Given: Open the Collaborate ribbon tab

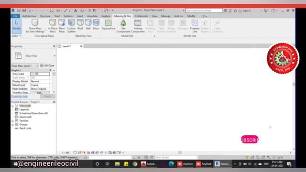Looking at the screenshot, I should click(141, 16).
